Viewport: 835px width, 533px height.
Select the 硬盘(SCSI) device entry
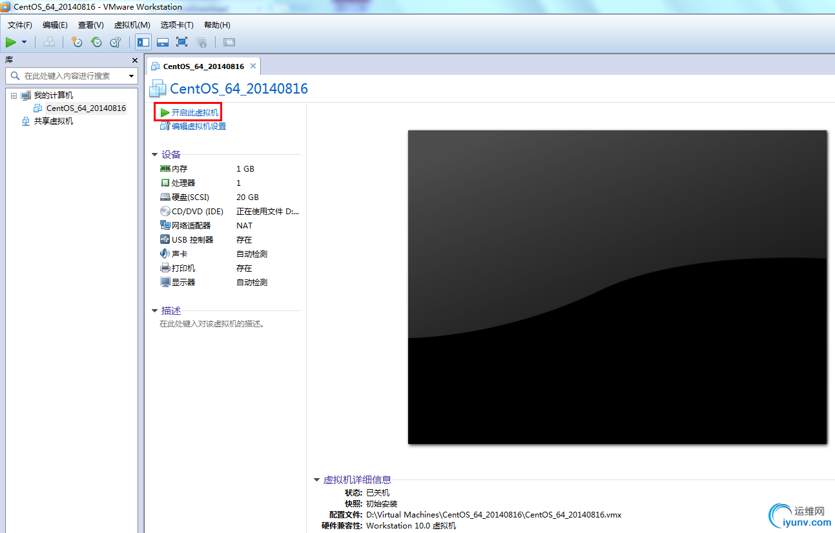191,197
